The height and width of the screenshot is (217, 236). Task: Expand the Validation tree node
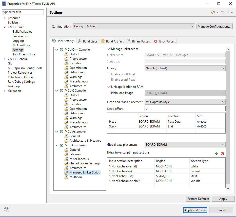pyautogui.click(x=5, y=91)
